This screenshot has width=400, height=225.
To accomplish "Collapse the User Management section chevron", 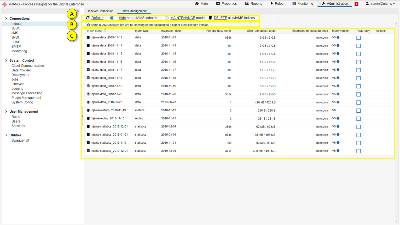I will 6,111.
